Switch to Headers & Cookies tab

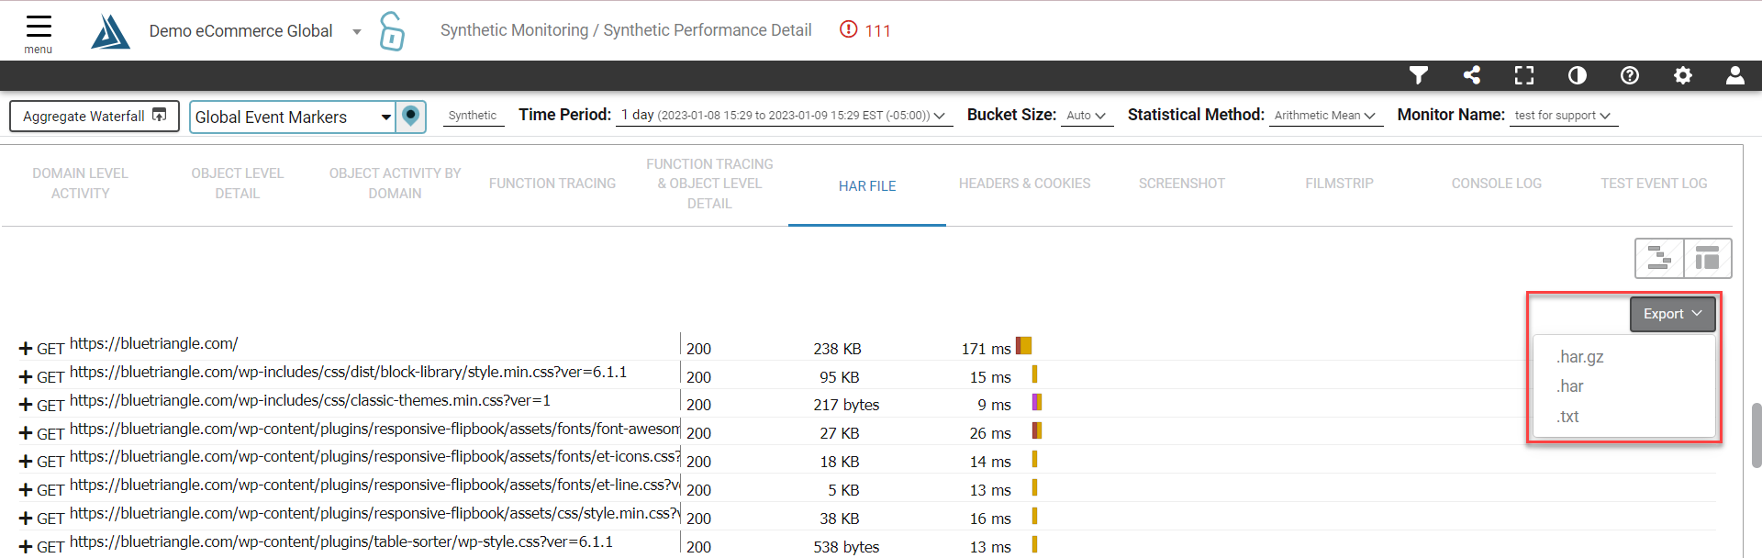[x=1024, y=184]
